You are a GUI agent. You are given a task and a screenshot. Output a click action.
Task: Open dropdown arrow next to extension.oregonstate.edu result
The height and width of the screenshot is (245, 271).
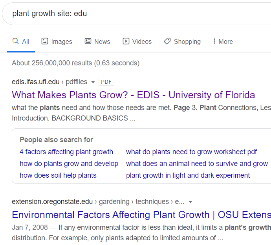(x=190, y=202)
